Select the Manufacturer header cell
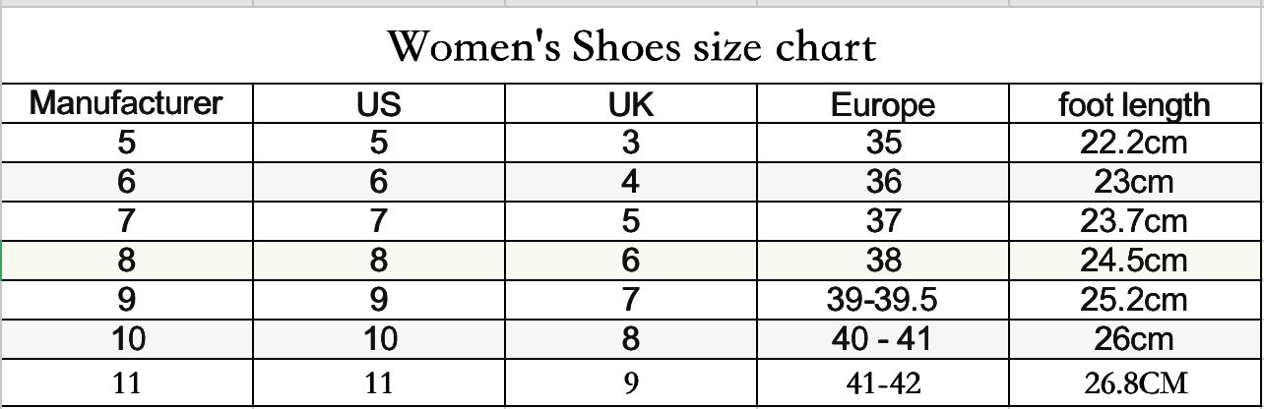This screenshot has width=1264, height=409. coord(126,103)
